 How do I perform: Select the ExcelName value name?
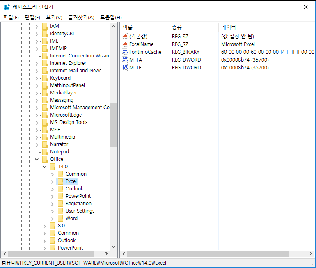142,44
